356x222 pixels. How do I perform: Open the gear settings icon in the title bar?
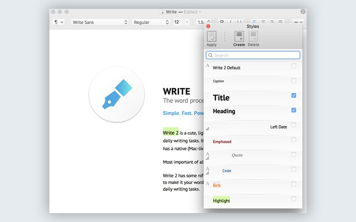pyautogui.click(x=303, y=12)
